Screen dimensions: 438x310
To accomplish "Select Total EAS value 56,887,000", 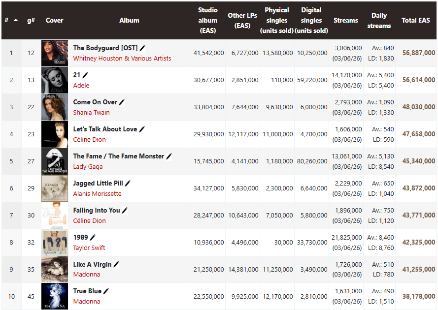I will click(418, 53).
